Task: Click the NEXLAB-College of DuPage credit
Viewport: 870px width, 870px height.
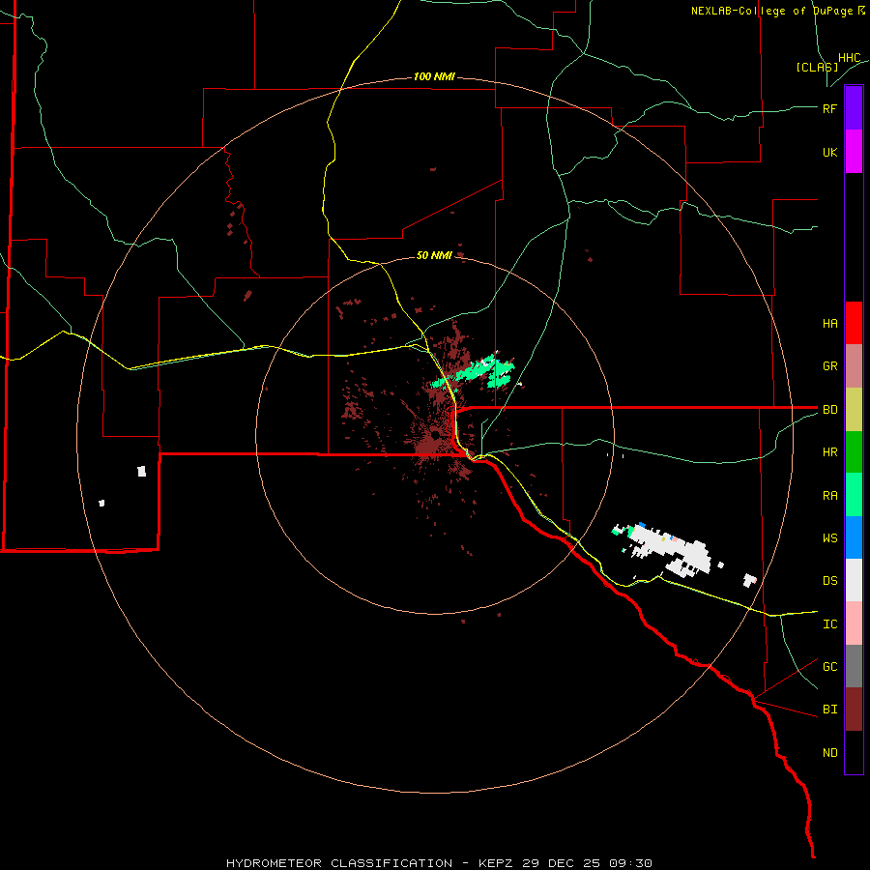Action: click(778, 11)
